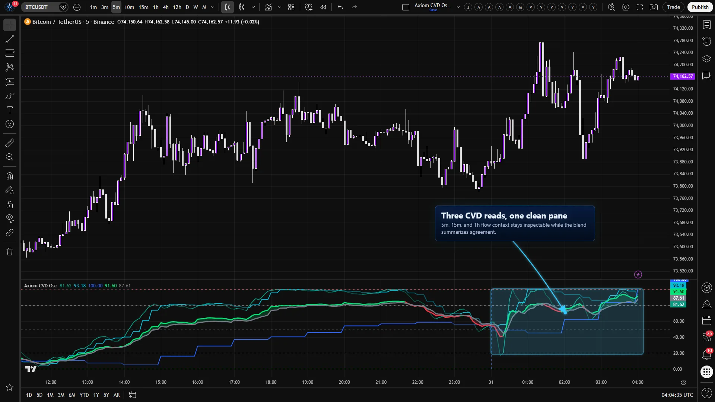Start bar replay mode

323,7
